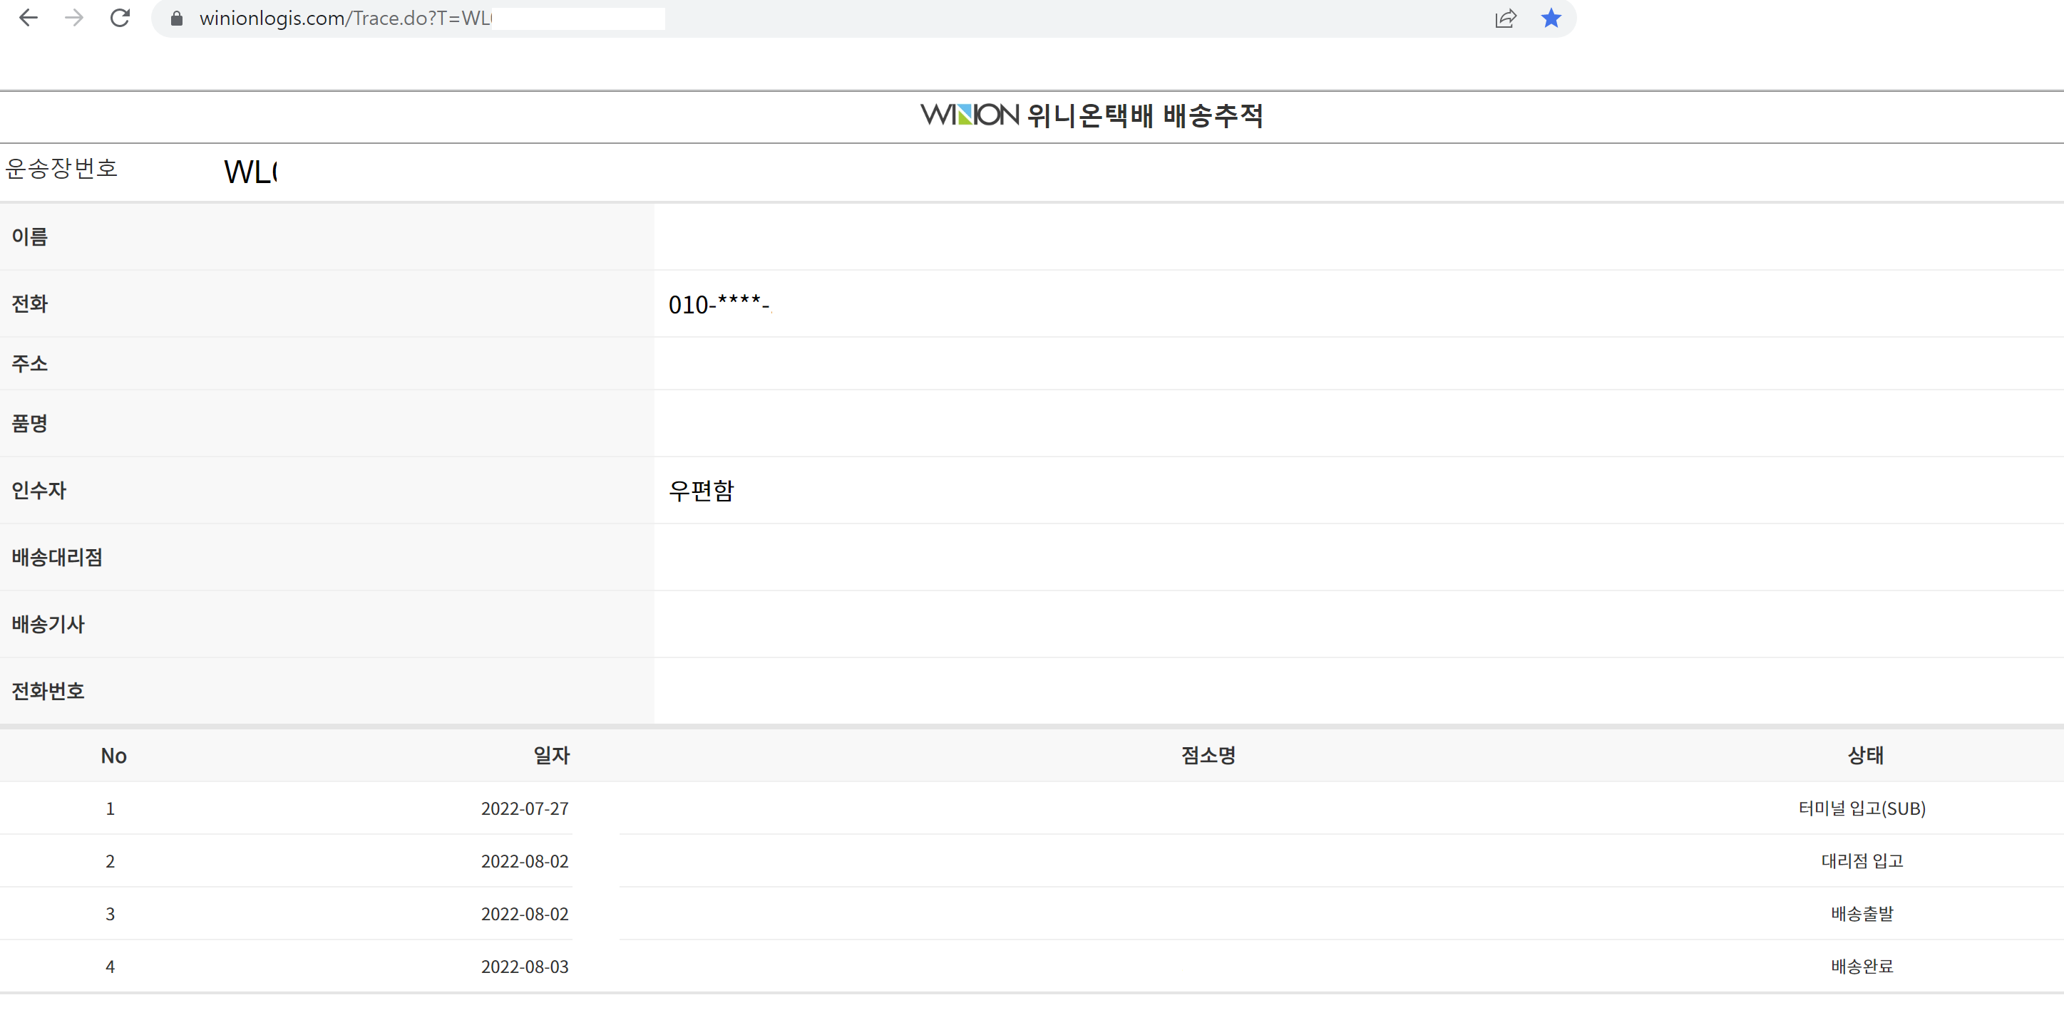The height and width of the screenshot is (1010, 2064).
Task: Click the 주소 row label
Action: [30, 363]
